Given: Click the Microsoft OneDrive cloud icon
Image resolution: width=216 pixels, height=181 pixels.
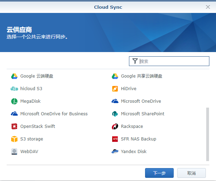Looking at the screenshot, I should pos(115,101).
